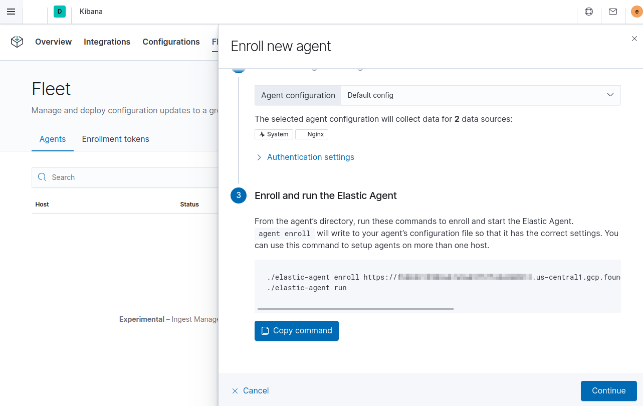This screenshot has width=643, height=406.
Task: Click the Ingest Manager package logo icon
Action: point(17,42)
